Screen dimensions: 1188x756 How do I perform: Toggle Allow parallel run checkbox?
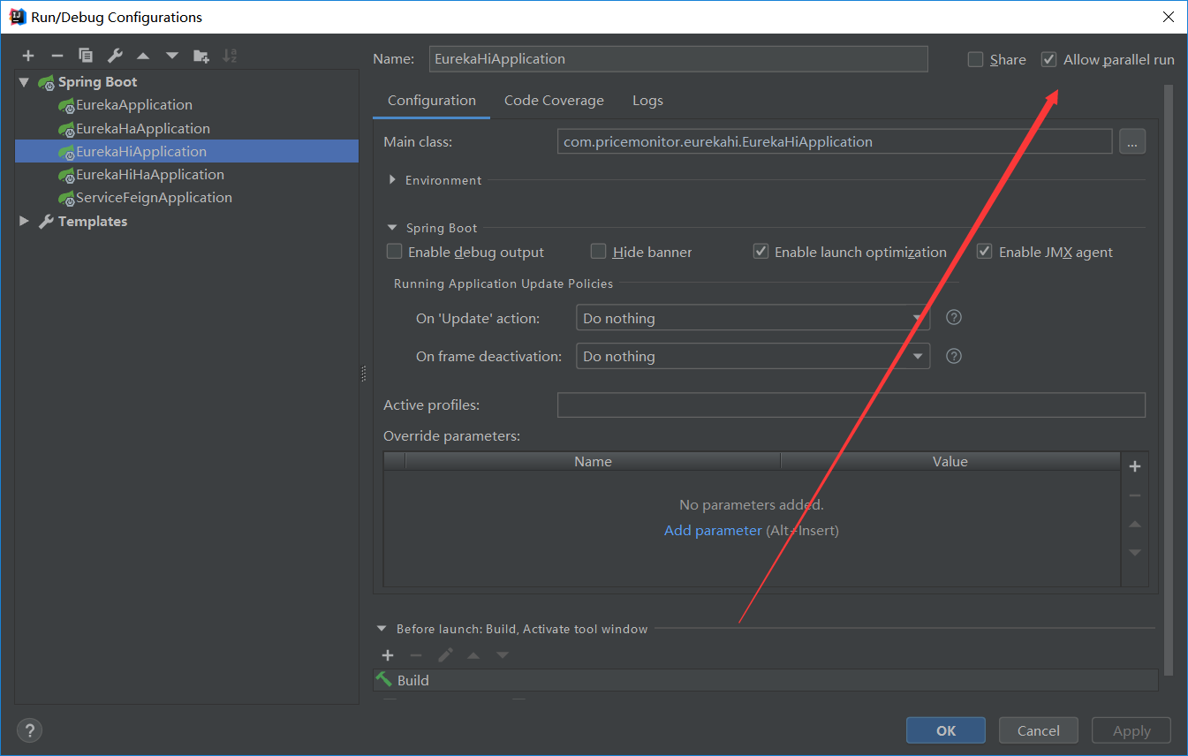(x=1048, y=59)
